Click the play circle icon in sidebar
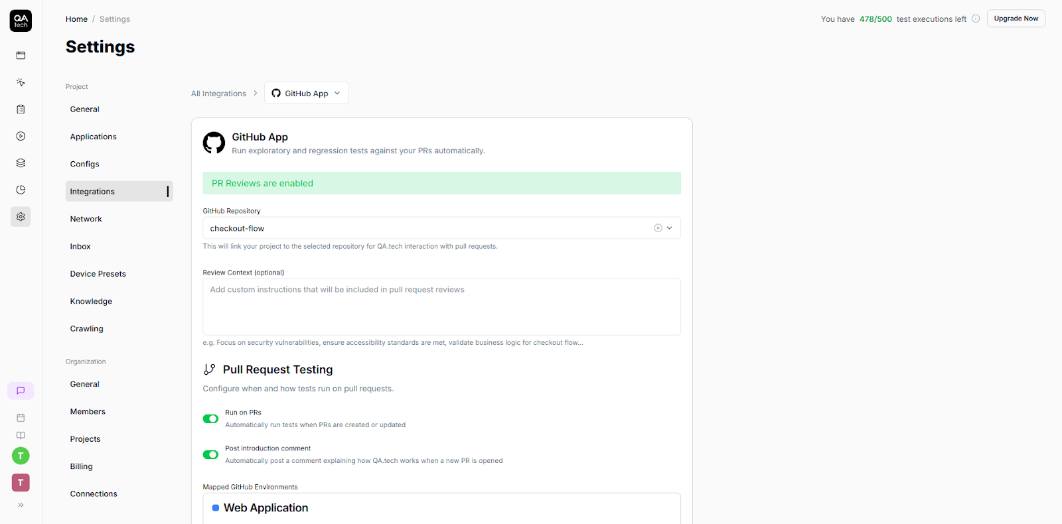The width and height of the screenshot is (1062, 524). (21, 136)
